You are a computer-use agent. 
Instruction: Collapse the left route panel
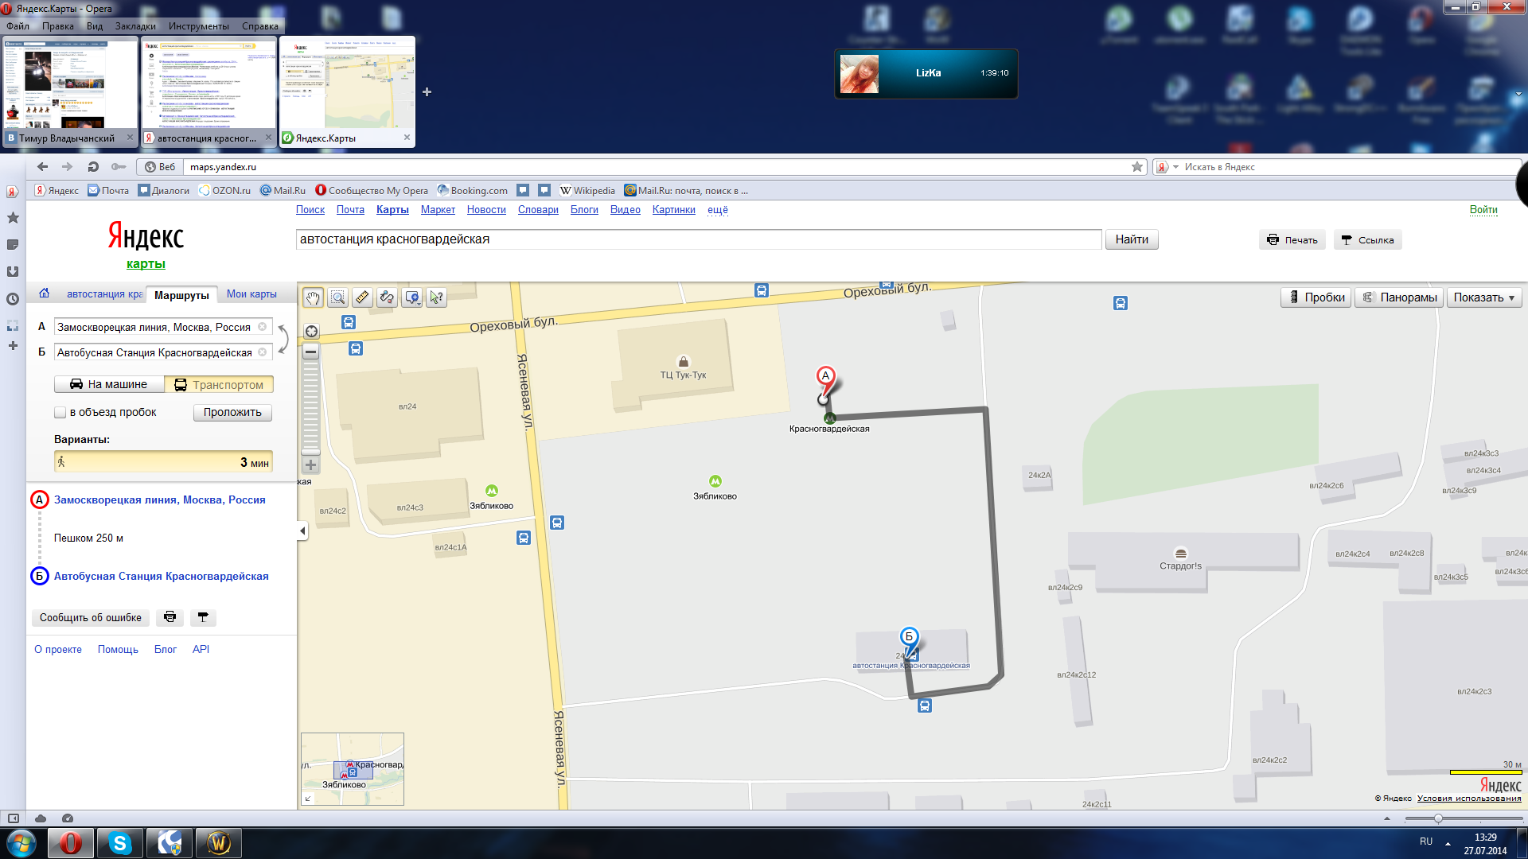302,531
